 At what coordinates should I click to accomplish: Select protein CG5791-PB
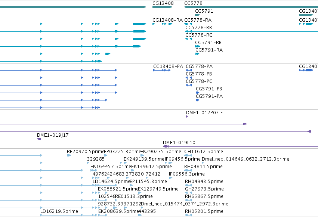pyautogui.click(x=197, y=93)
